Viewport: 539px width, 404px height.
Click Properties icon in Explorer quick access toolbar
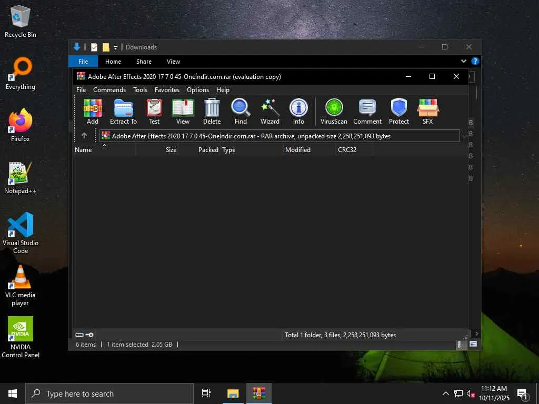(94, 47)
